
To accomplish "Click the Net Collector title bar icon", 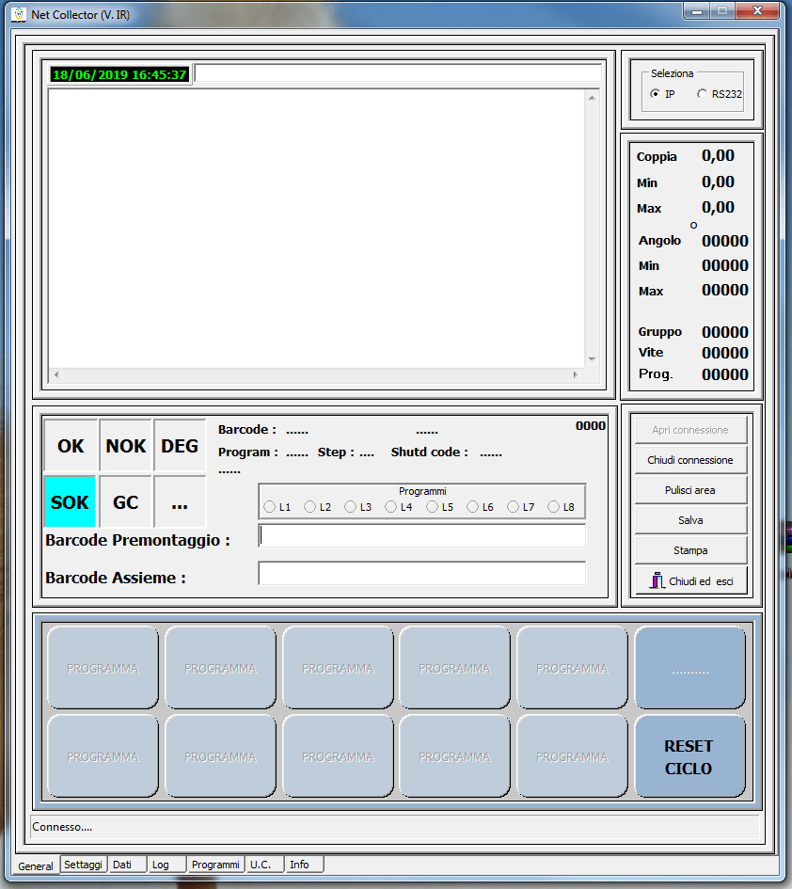I will (19, 15).
